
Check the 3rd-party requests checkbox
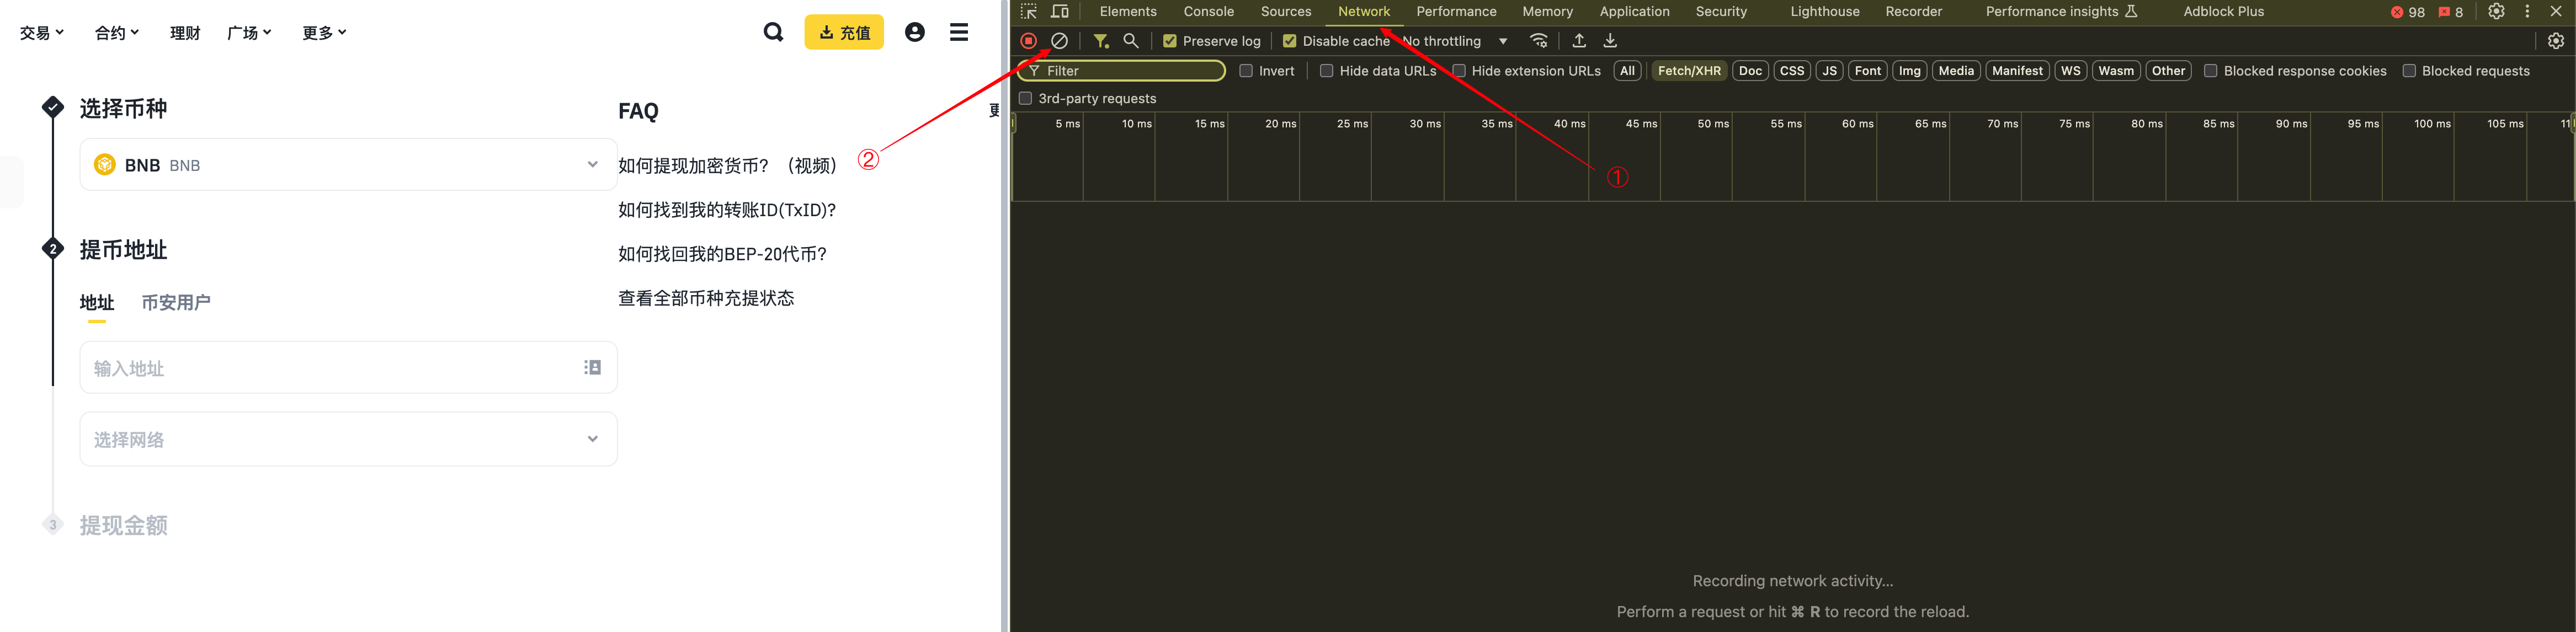1025,98
